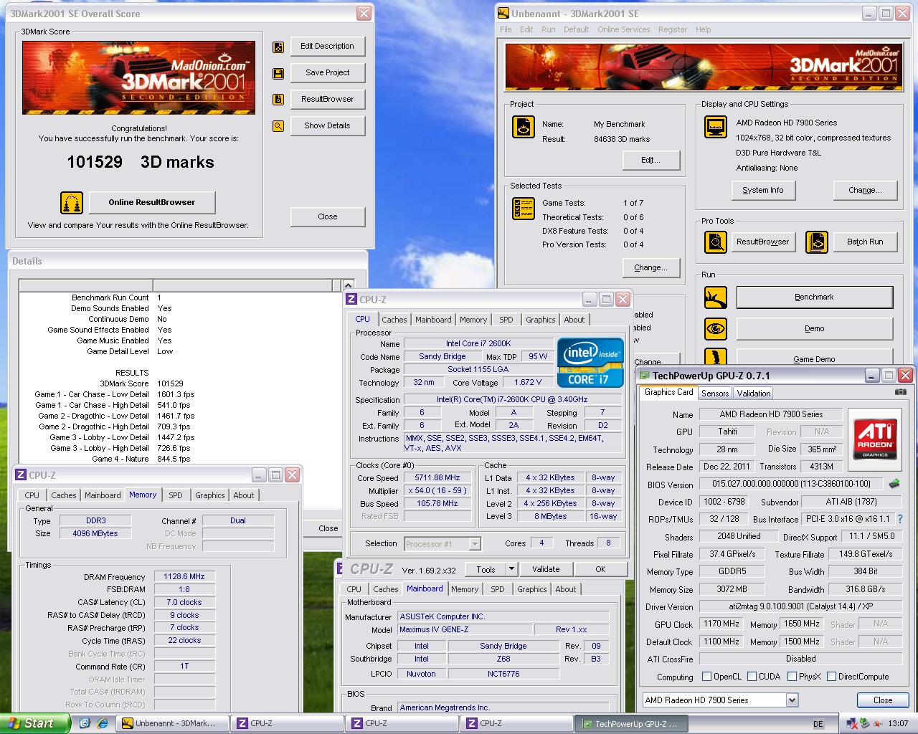Screen dimensions: 918x734
Task: Click the BIOS save icon in GPU-Z
Action: point(894,484)
